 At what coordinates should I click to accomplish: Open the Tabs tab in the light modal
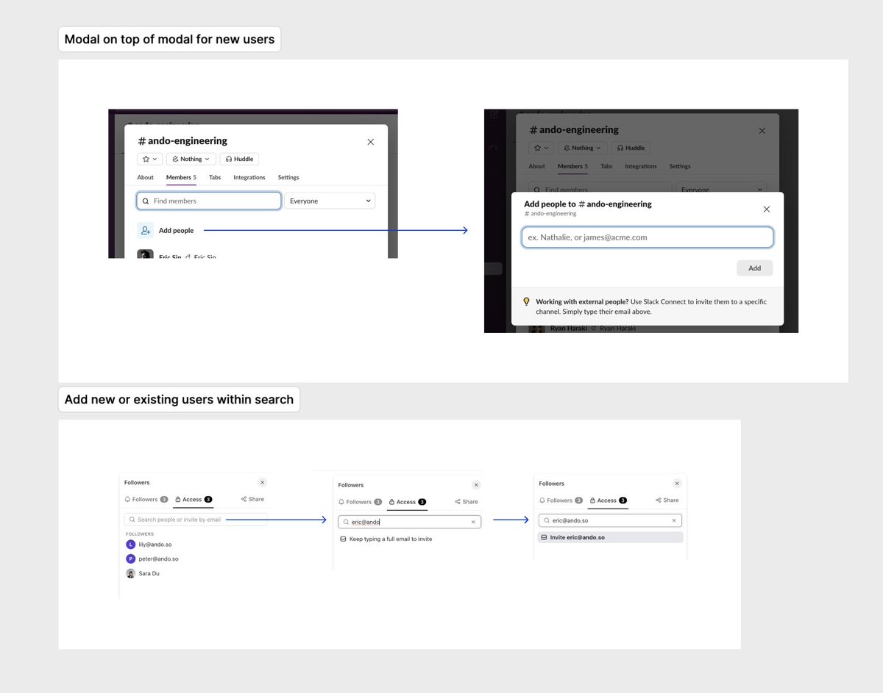[x=215, y=177]
